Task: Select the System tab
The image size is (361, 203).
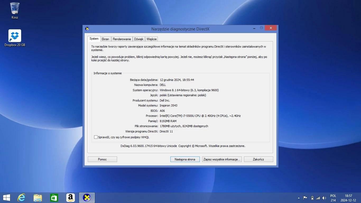Action: tap(94, 39)
